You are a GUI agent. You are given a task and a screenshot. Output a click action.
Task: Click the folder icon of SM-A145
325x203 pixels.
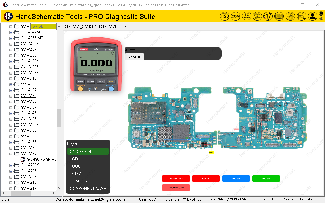pos(17,113)
